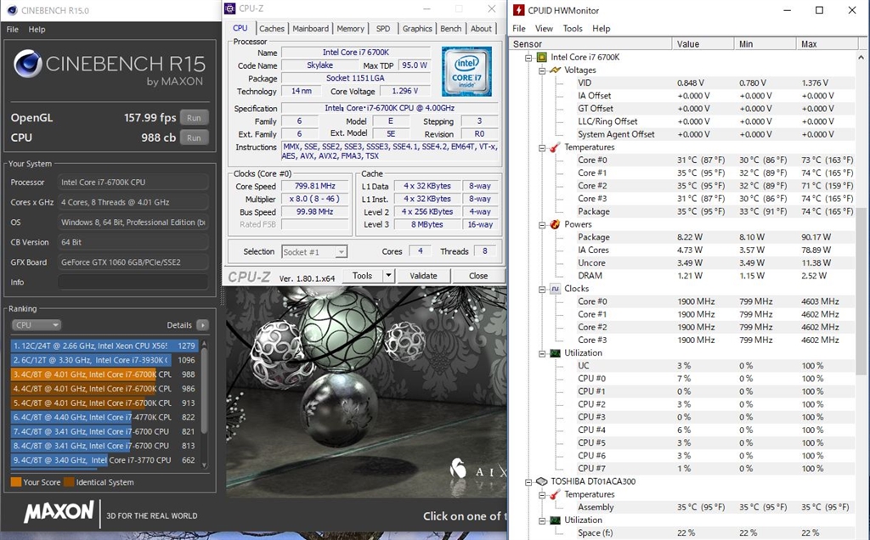This screenshot has height=540, width=870.
Task: Collapse the CPU Temperatures tree node
Action: tap(542, 148)
